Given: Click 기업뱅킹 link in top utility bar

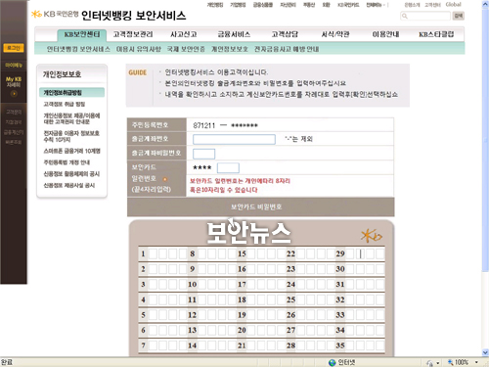Looking at the screenshot, I should [x=238, y=5].
